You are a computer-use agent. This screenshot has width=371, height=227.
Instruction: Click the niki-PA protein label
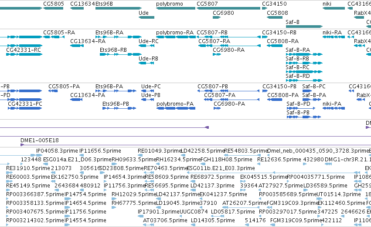coord(332,104)
